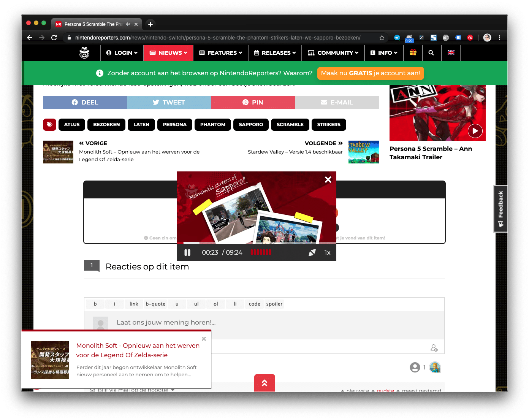Share article via E-MAIL button
The height and width of the screenshot is (420, 529).
tap(337, 102)
